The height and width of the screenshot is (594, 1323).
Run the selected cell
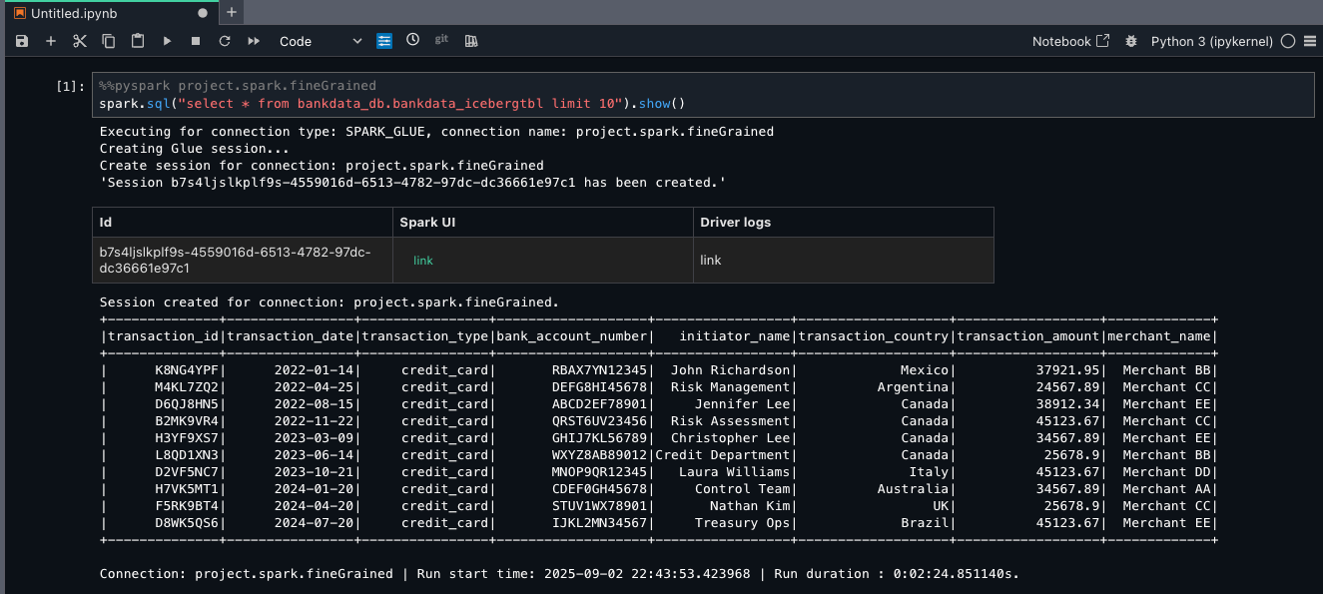(167, 41)
